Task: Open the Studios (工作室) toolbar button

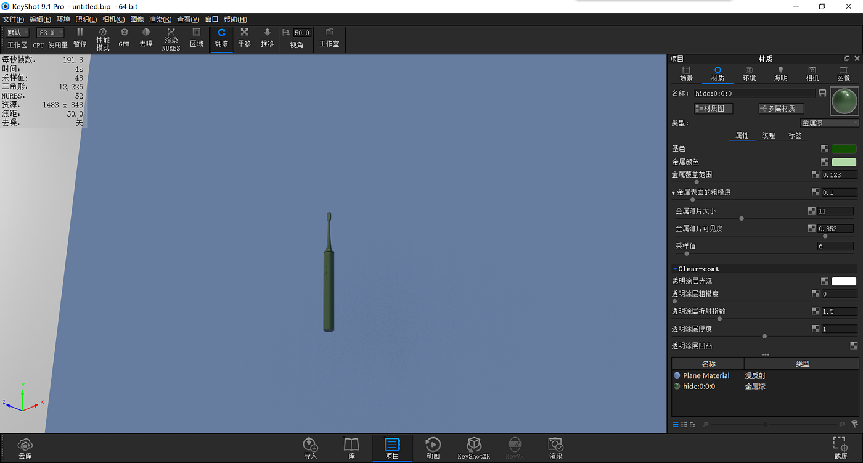Action: [329, 38]
